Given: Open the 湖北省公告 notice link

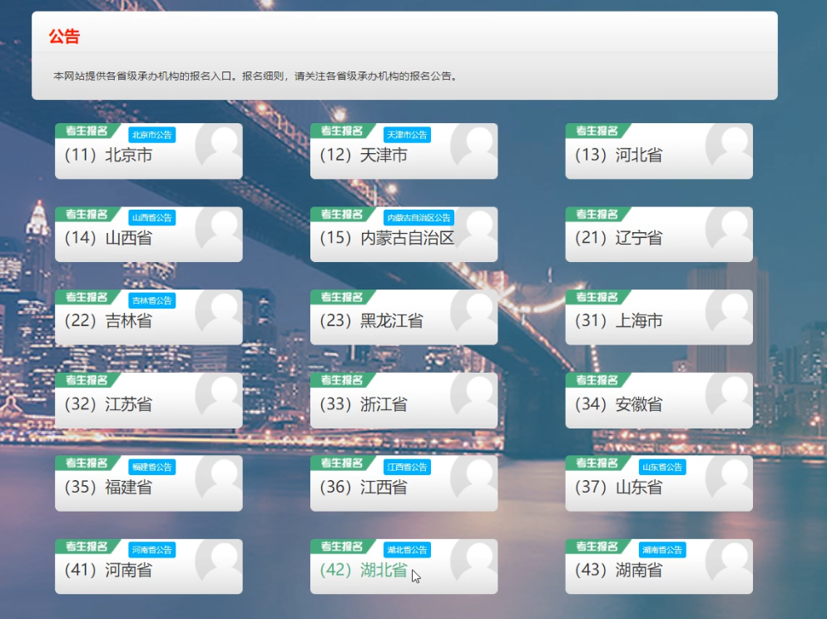Looking at the screenshot, I should (407, 549).
